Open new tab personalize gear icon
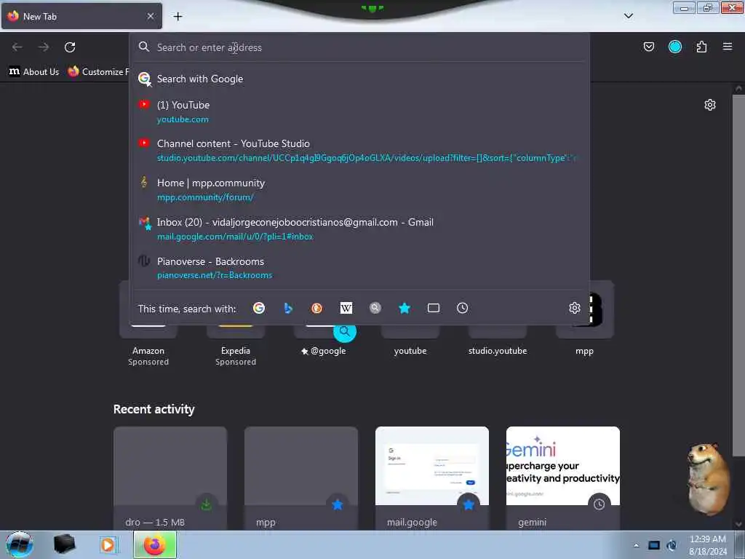The width and height of the screenshot is (745, 559). (710, 105)
